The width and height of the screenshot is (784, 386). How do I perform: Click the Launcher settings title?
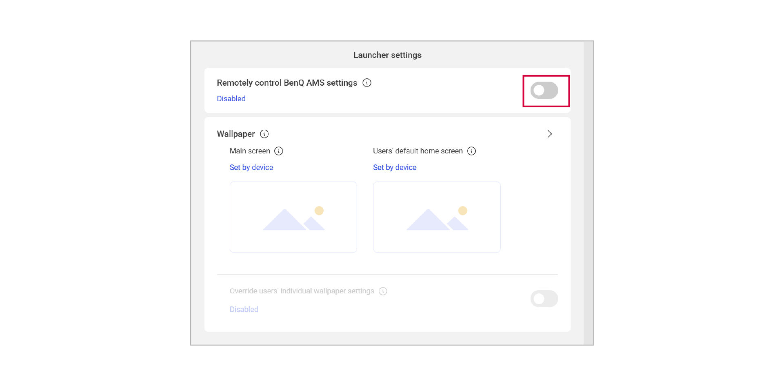click(x=387, y=55)
